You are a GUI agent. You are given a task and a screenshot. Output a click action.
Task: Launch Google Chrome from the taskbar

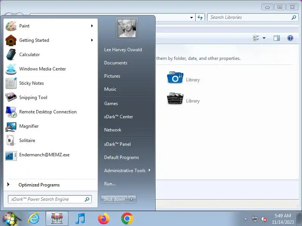click(127, 219)
